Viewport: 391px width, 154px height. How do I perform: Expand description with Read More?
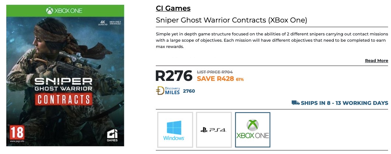click(x=376, y=61)
